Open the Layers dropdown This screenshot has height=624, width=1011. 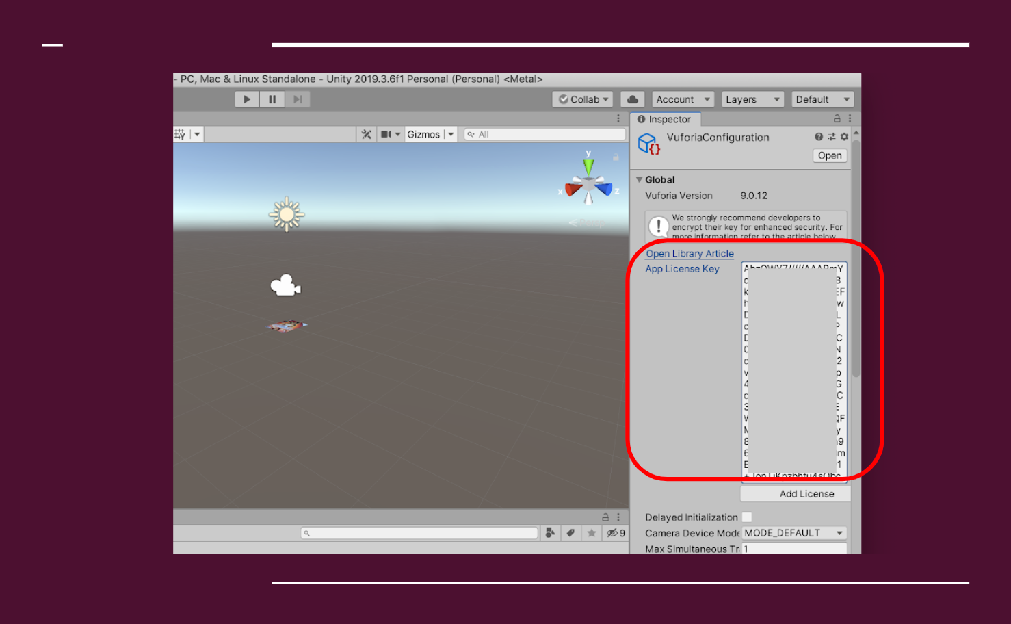[752, 99]
